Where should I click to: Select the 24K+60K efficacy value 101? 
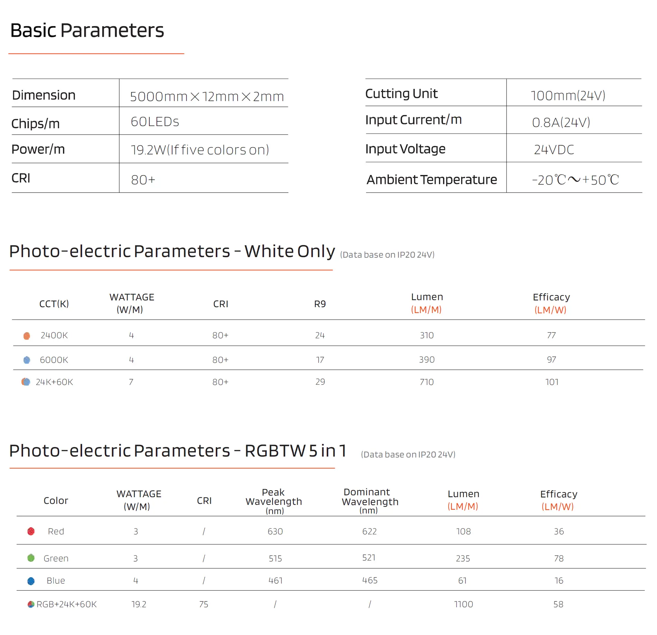552,382
